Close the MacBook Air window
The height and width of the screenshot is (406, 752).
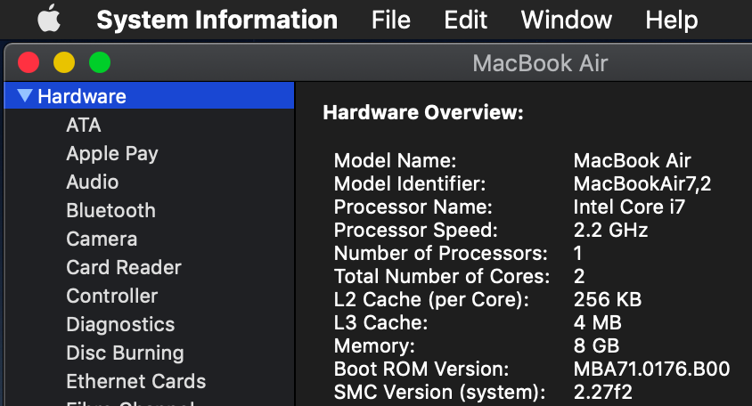pyautogui.click(x=29, y=62)
